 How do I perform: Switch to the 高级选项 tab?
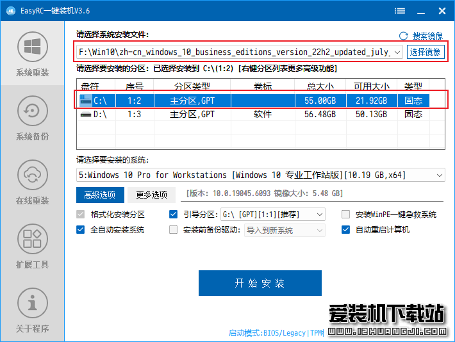[x=100, y=195]
